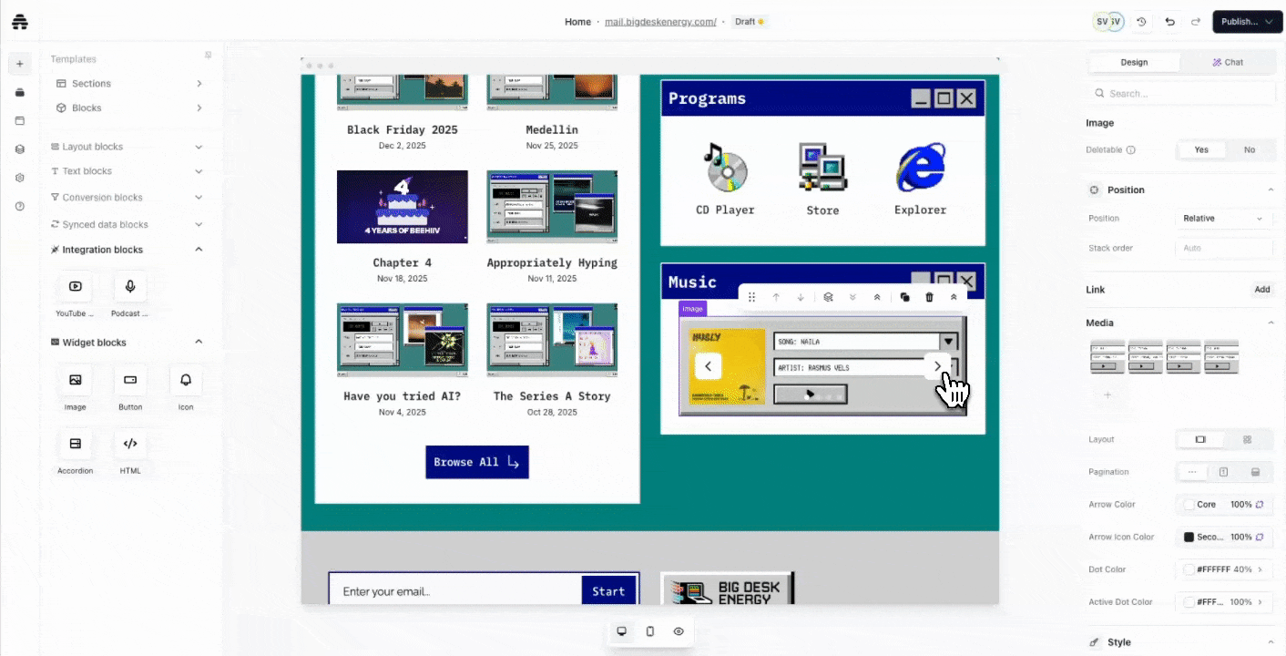Delete the selected image block with the trash icon

(929, 297)
